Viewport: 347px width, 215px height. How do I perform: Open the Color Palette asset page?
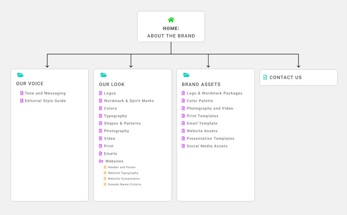(200, 101)
